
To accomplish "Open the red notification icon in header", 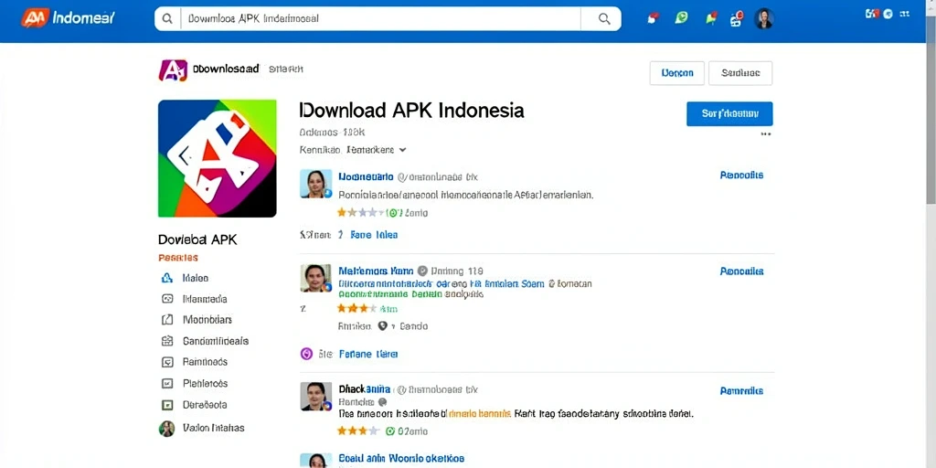I will (x=653, y=18).
